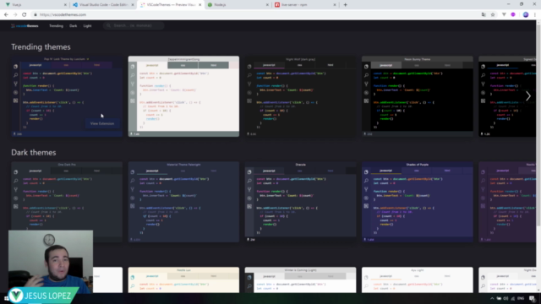Open a new browser tab
Viewport: 541px width, 304px height.
click(346, 5)
